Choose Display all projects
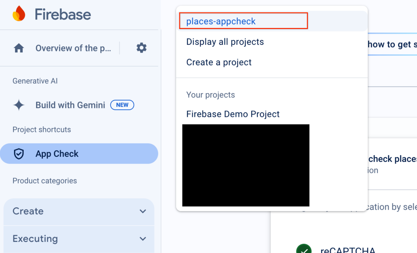 225,42
